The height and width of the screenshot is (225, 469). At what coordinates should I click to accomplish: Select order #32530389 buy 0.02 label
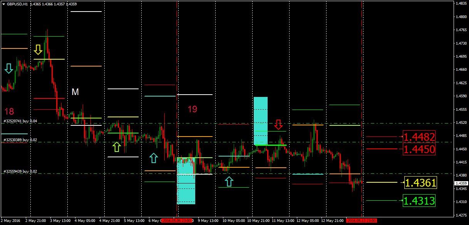pos(20,140)
